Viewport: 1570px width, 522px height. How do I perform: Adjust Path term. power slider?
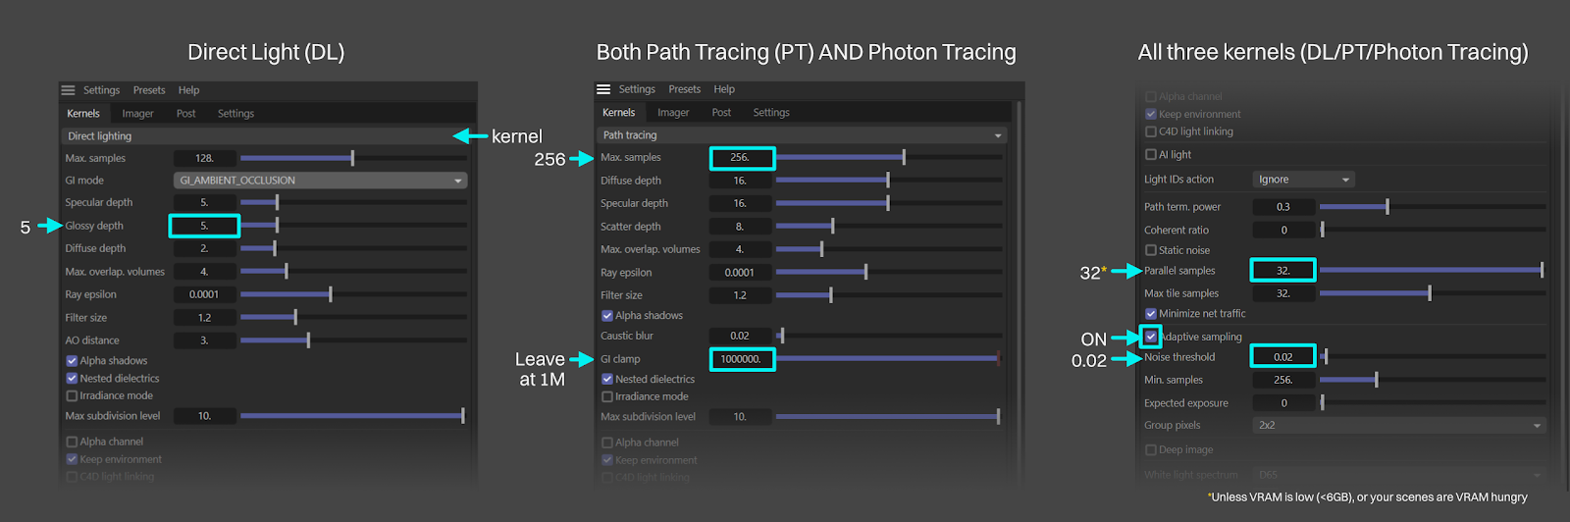point(1433,207)
